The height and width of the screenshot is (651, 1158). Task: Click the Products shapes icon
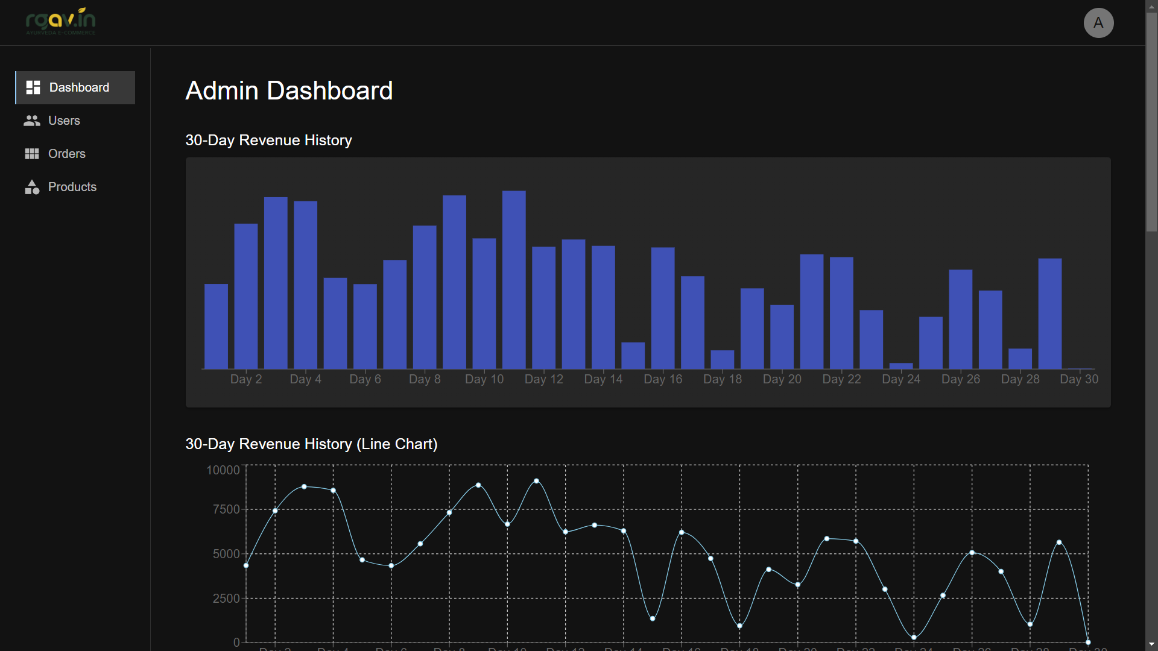point(32,187)
